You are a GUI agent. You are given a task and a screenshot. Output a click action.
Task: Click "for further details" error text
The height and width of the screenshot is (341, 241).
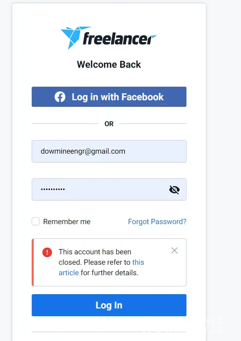109,273
